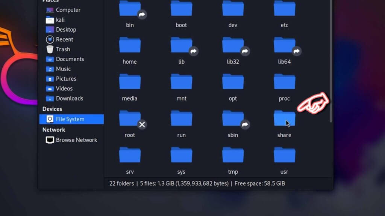385x216 pixels.
Task: Click the proc folder
Action: click(284, 81)
